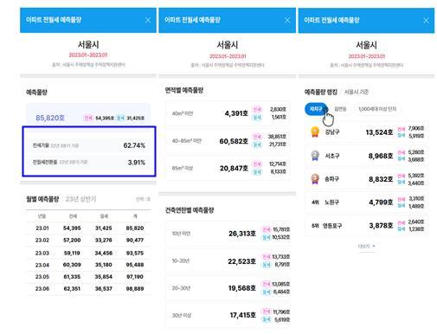Viewport: 437px width, 334px height.
Task: Click the 23.06 row in monthly table
Action: click(x=88, y=289)
